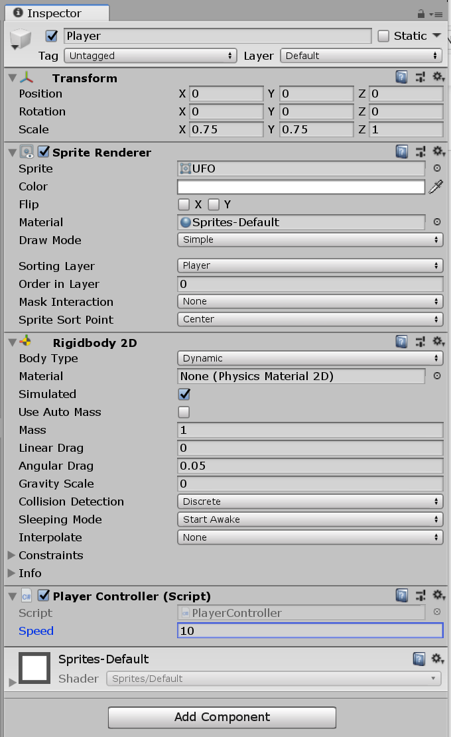This screenshot has height=737, width=451.
Task: Open Sprites-Default material help icon
Action: coord(419,659)
